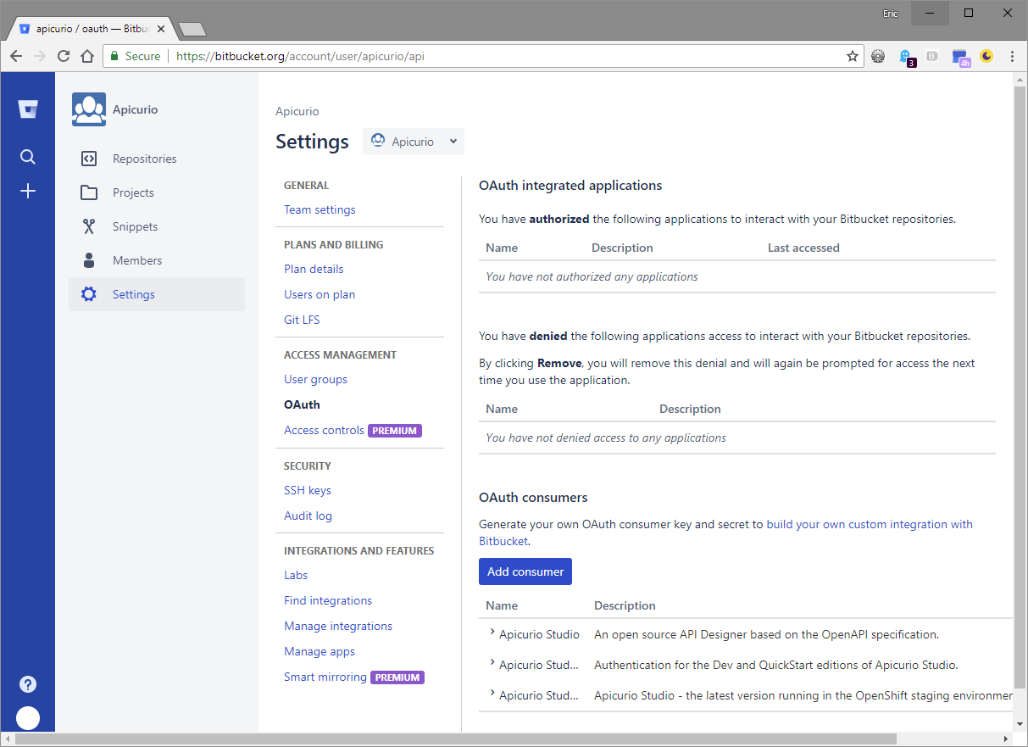Open Access controls premium setting
Image resolution: width=1028 pixels, height=747 pixels.
point(324,430)
